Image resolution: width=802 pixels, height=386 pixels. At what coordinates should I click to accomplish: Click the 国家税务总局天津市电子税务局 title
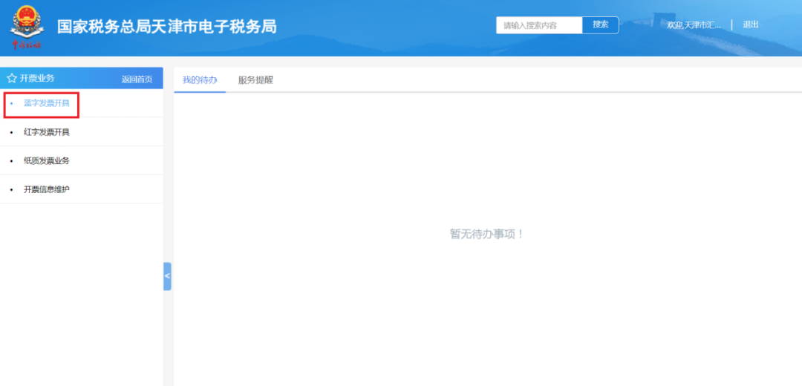(167, 27)
